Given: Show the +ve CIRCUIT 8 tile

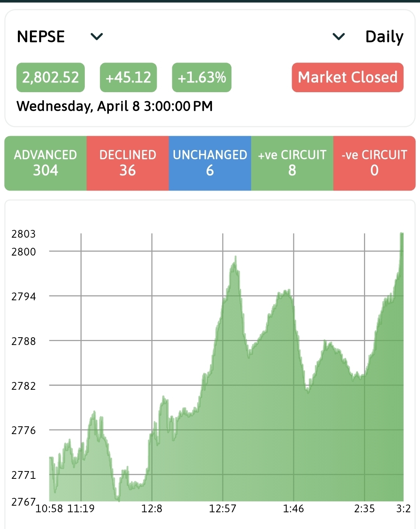Looking at the screenshot, I should click(292, 163).
